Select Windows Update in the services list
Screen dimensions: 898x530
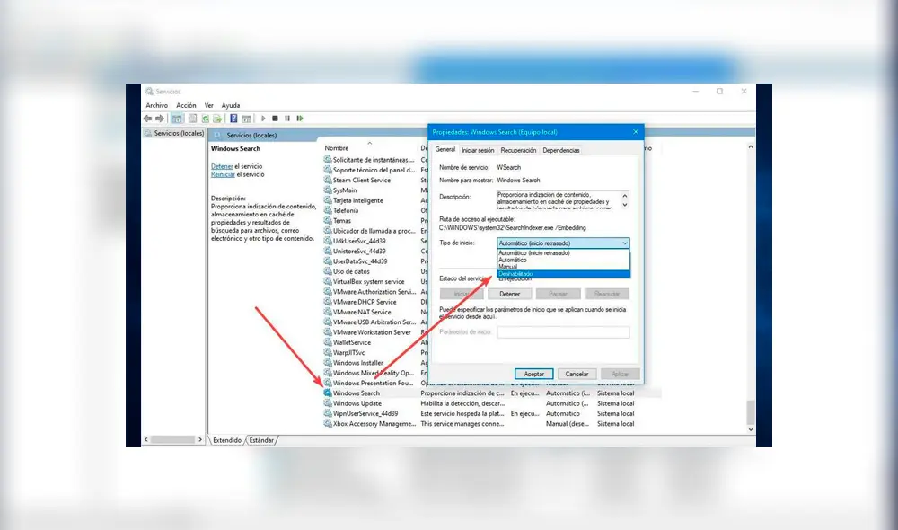tap(357, 403)
